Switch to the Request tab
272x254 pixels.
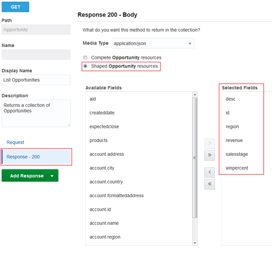15,142
